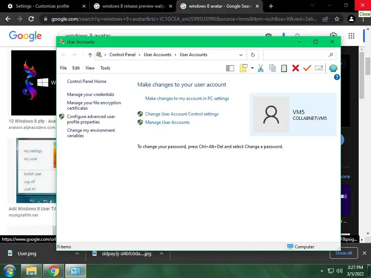This screenshot has height=278, width=371.
Task: Open the Tools menu
Action: 105,68
